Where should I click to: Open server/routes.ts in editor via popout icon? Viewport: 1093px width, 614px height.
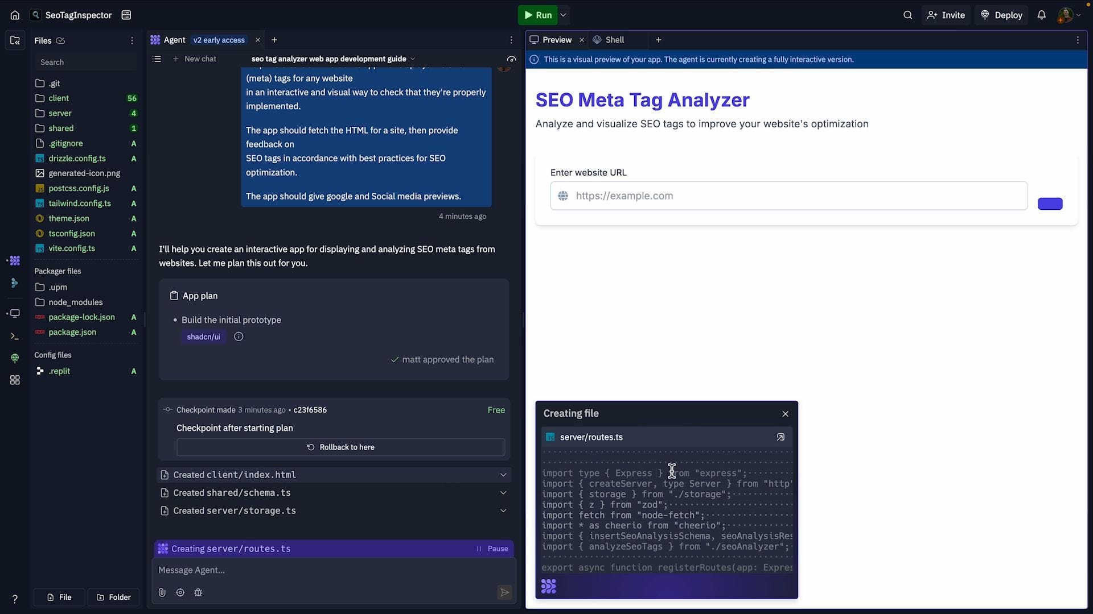[x=780, y=437]
